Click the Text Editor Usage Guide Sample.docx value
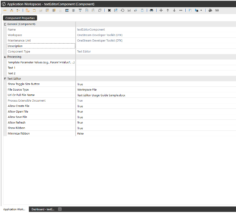 (101, 96)
